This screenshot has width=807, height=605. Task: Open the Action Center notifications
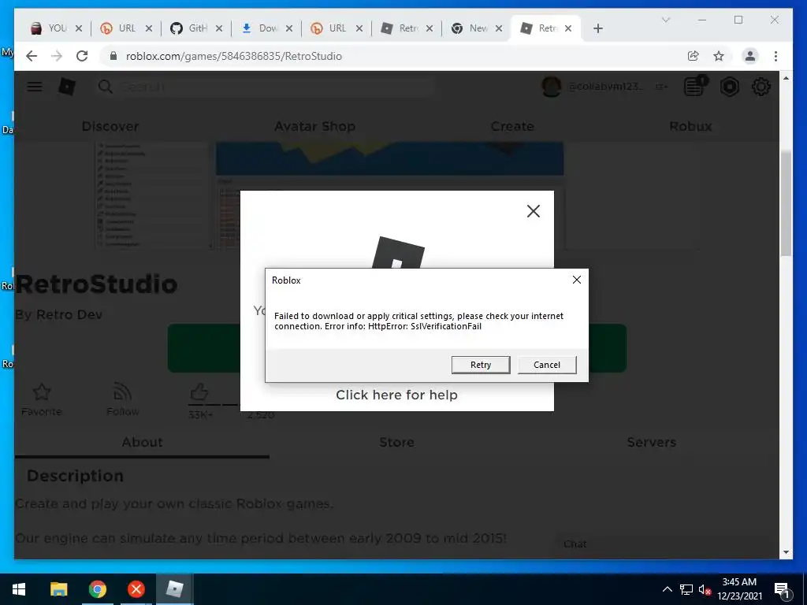[782, 589]
